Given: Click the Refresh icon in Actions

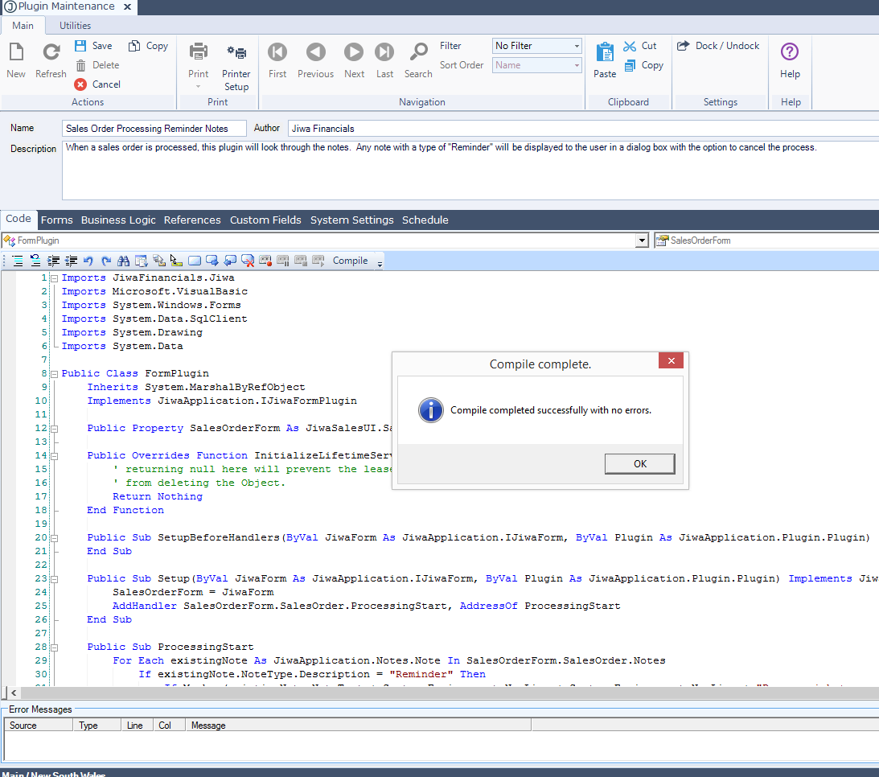Looking at the screenshot, I should click(51, 53).
